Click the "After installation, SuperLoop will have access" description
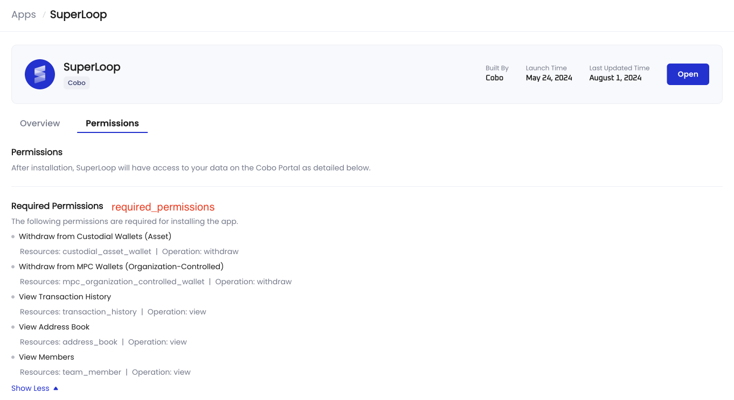This screenshot has width=734, height=400. coord(191,168)
